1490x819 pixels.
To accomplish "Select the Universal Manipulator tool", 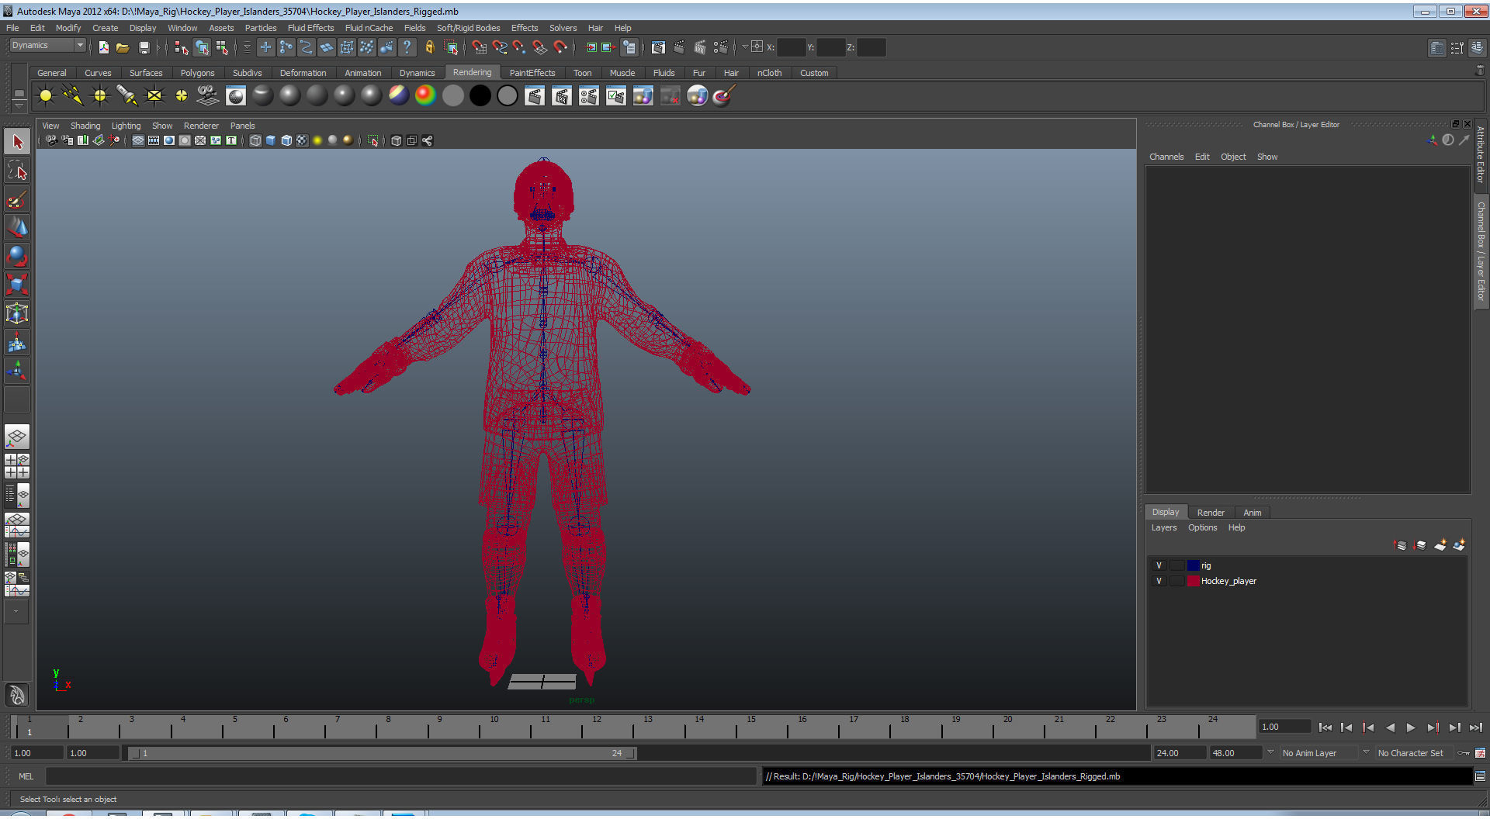I will point(17,314).
